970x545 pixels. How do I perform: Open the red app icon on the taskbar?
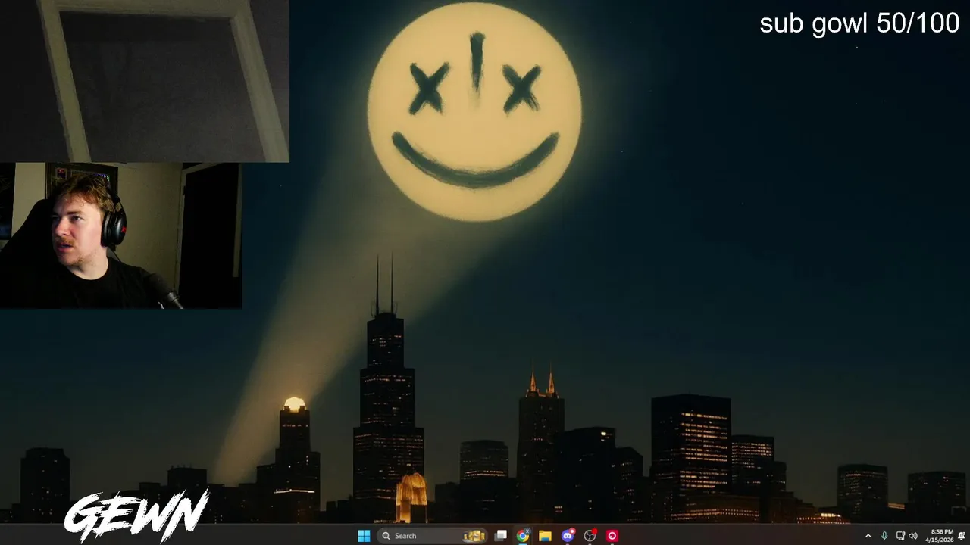612,536
